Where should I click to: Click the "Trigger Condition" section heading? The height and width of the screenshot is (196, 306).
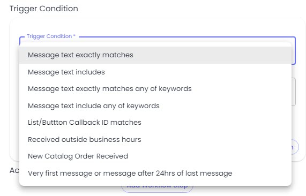point(44,9)
